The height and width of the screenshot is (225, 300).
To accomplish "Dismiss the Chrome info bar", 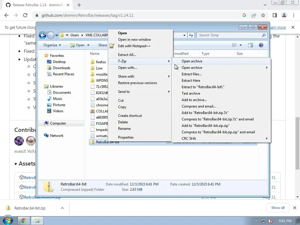I will click(x=293, y=27).
